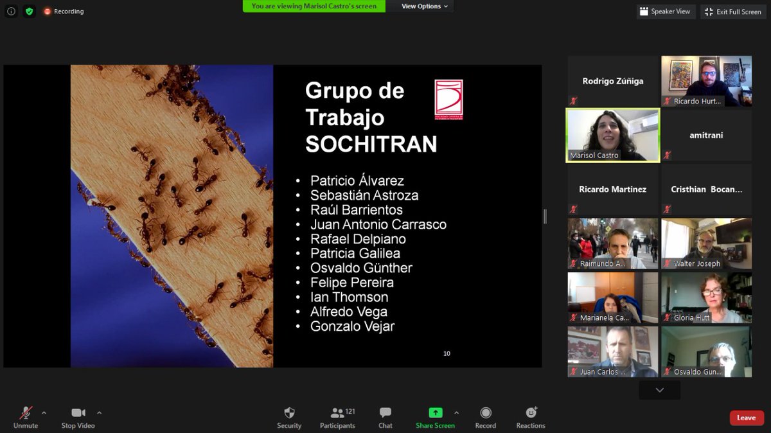Click the Record button
Screen dimensions: 771x433
pos(486,417)
